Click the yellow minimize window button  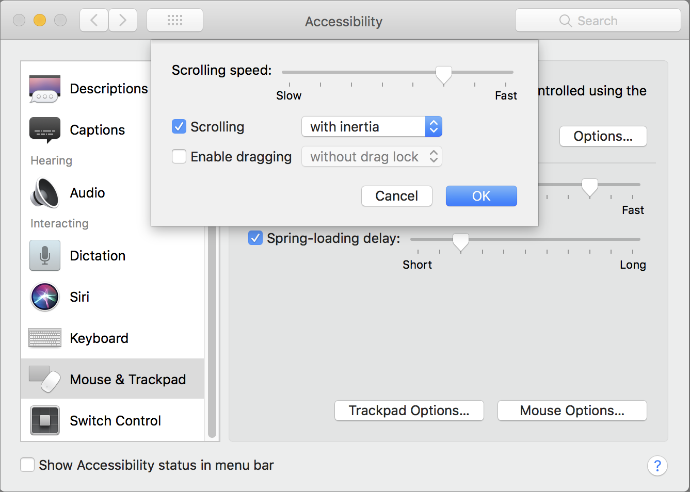[40, 21]
